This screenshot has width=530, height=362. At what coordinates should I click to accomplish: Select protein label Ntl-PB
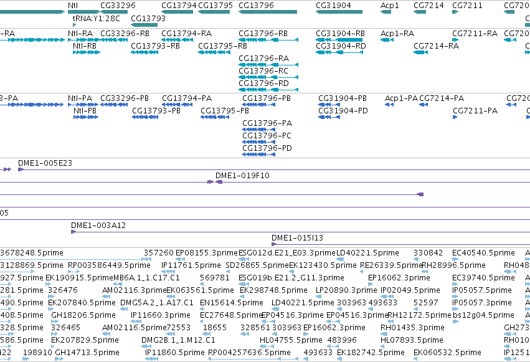85,111
